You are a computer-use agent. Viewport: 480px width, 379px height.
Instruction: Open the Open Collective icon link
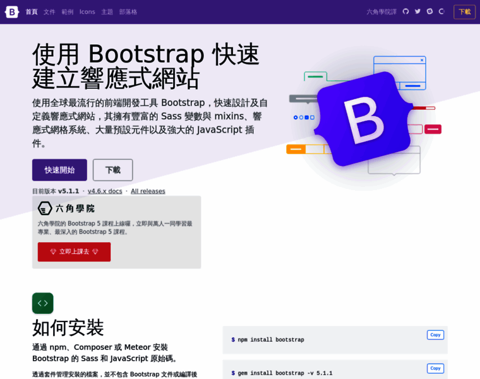441,11
